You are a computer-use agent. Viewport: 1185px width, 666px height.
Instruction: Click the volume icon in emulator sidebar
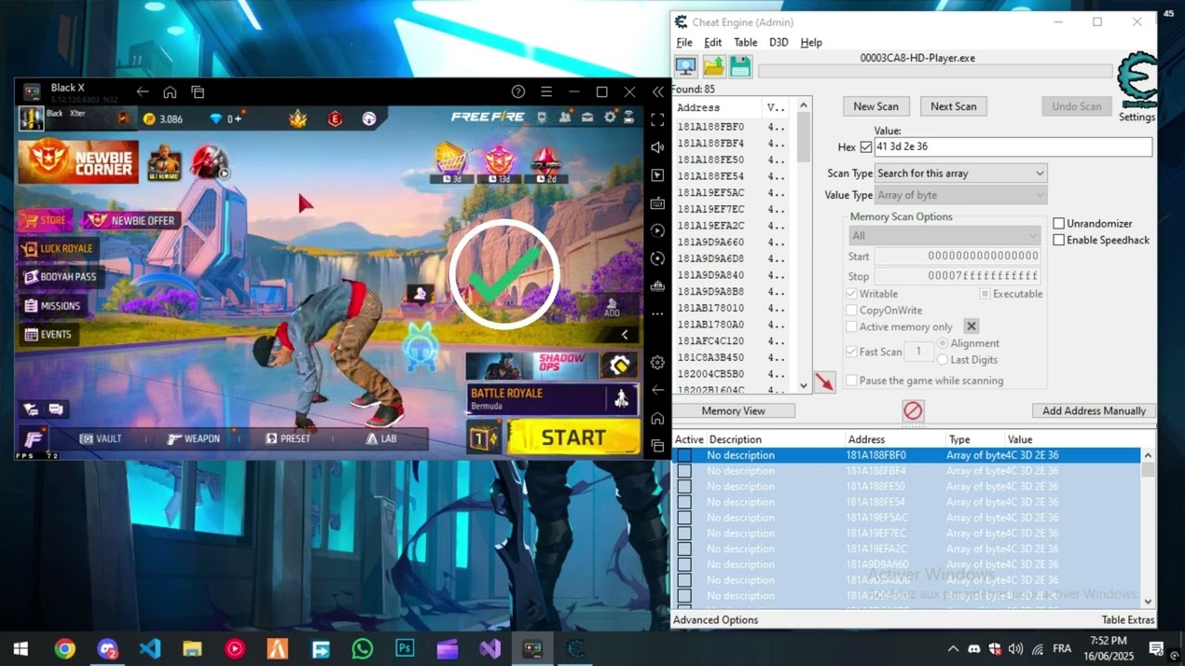click(x=657, y=147)
